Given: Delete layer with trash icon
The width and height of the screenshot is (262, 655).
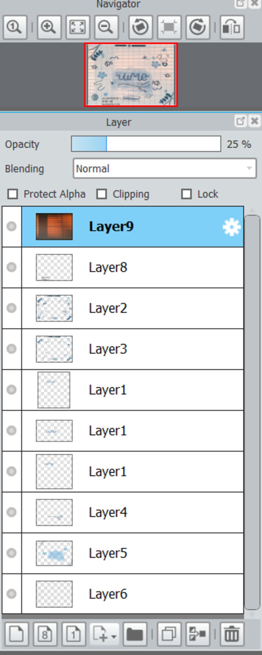Looking at the screenshot, I should (232, 634).
